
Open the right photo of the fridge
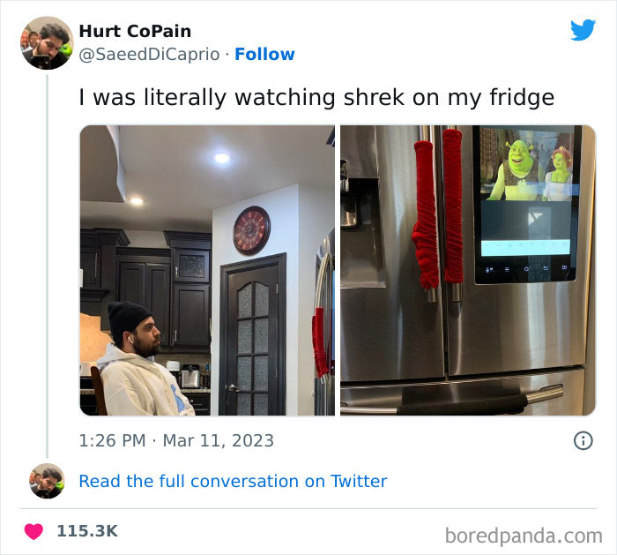coord(468,270)
